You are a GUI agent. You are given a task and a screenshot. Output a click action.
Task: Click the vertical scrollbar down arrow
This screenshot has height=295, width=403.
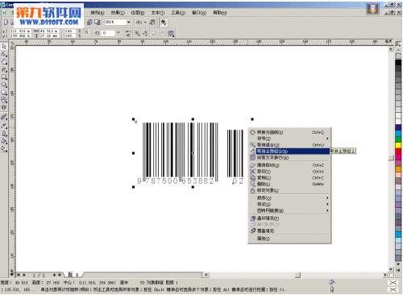pos(391,269)
